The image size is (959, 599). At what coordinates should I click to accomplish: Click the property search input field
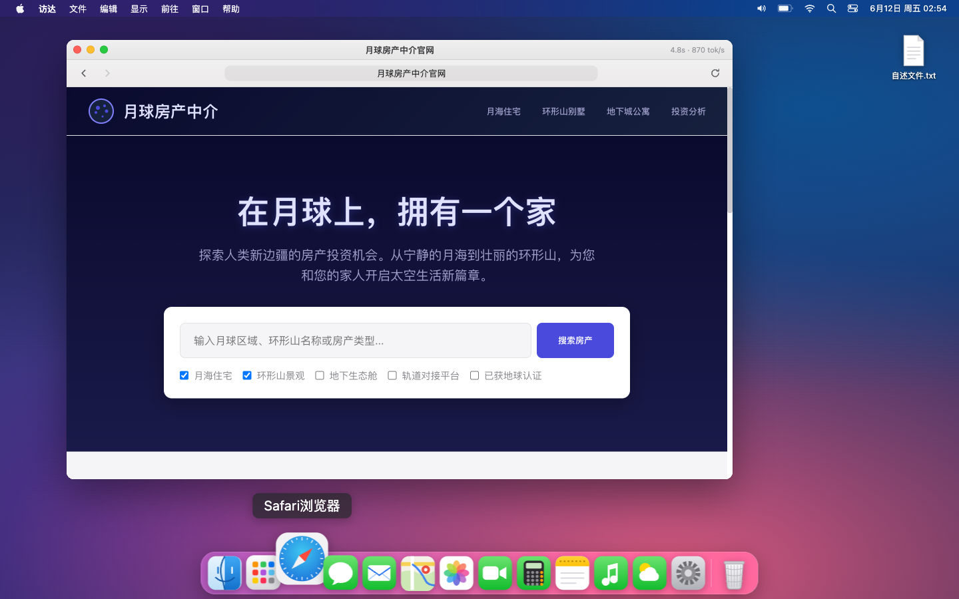coord(356,340)
